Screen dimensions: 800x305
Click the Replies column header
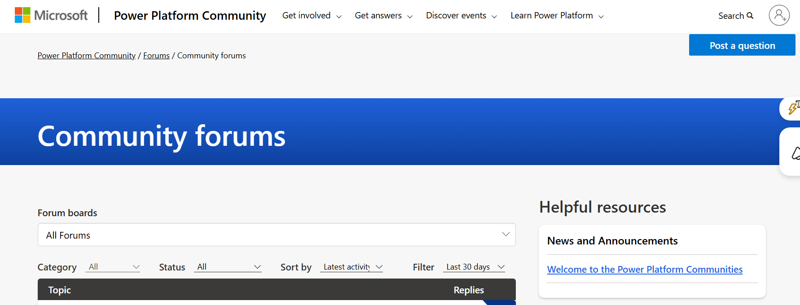click(x=469, y=290)
